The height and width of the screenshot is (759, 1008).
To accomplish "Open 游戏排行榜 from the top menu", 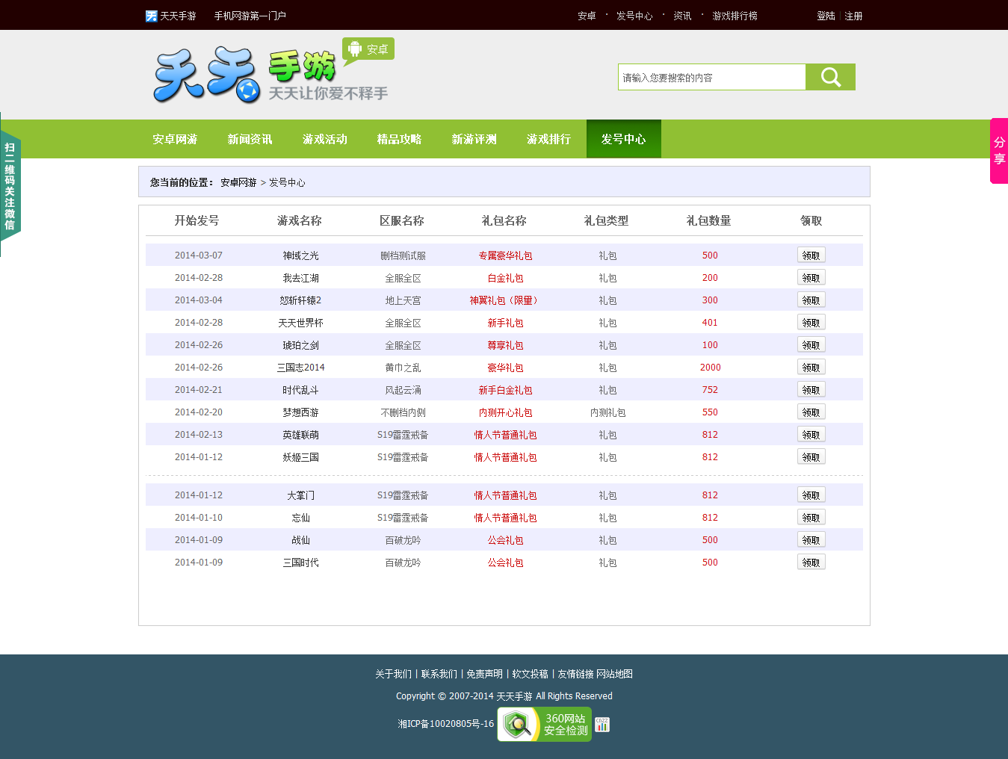I will click(x=735, y=16).
